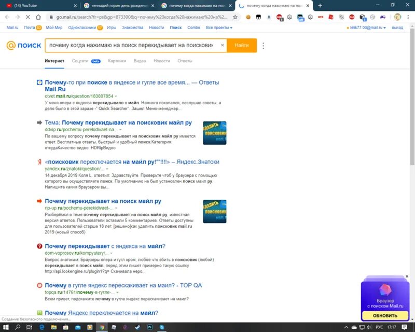This screenshot has height=332, width=415.
Task: Launch Microsoft Edge from the taskbar
Action: point(41,327)
